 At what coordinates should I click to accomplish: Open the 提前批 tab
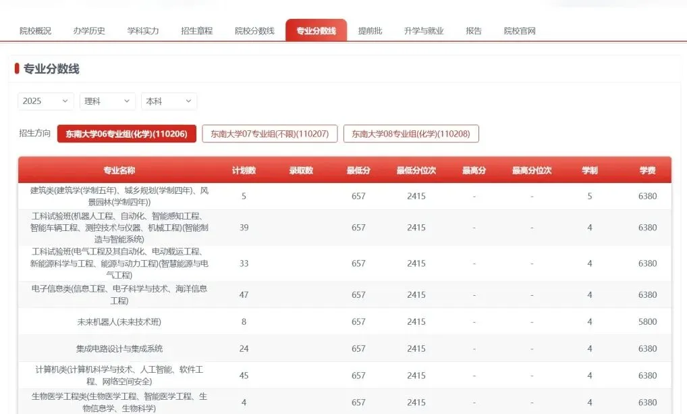tap(370, 30)
